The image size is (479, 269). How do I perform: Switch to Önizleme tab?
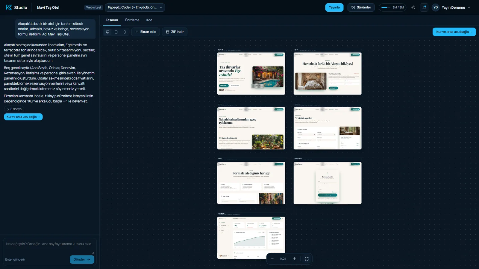(x=132, y=20)
